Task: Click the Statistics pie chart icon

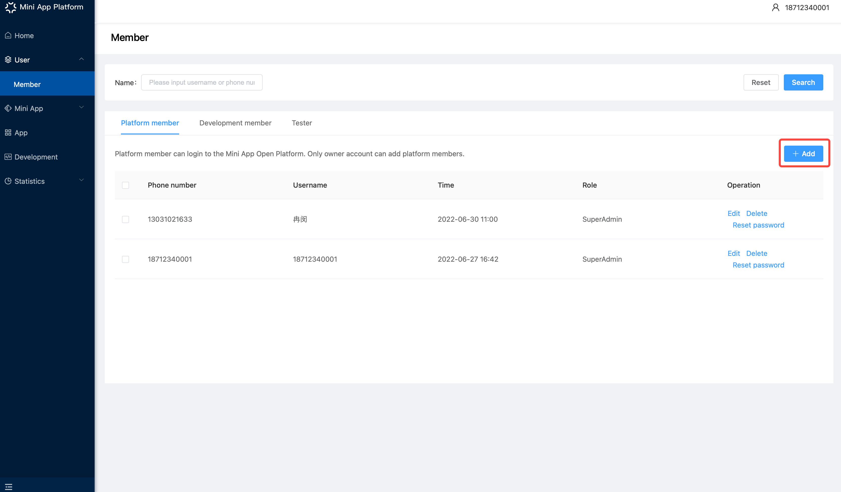Action: pyautogui.click(x=8, y=181)
